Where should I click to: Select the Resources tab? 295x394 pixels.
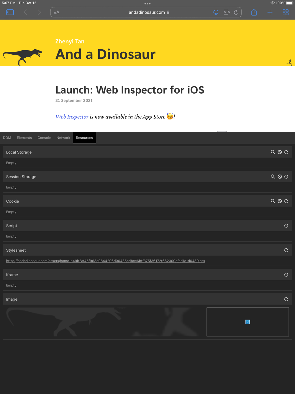tap(84, 138)
